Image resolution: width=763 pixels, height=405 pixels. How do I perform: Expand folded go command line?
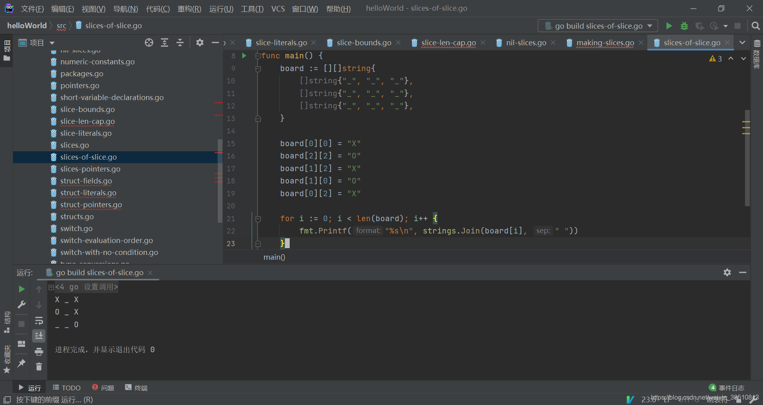[51, 287]
